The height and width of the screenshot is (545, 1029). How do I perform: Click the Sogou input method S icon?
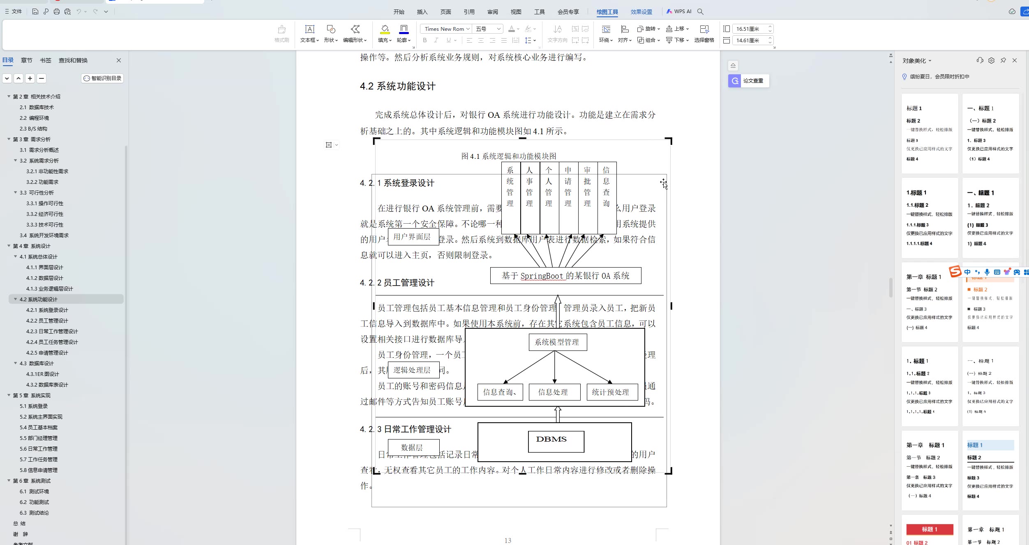(955, 271)
